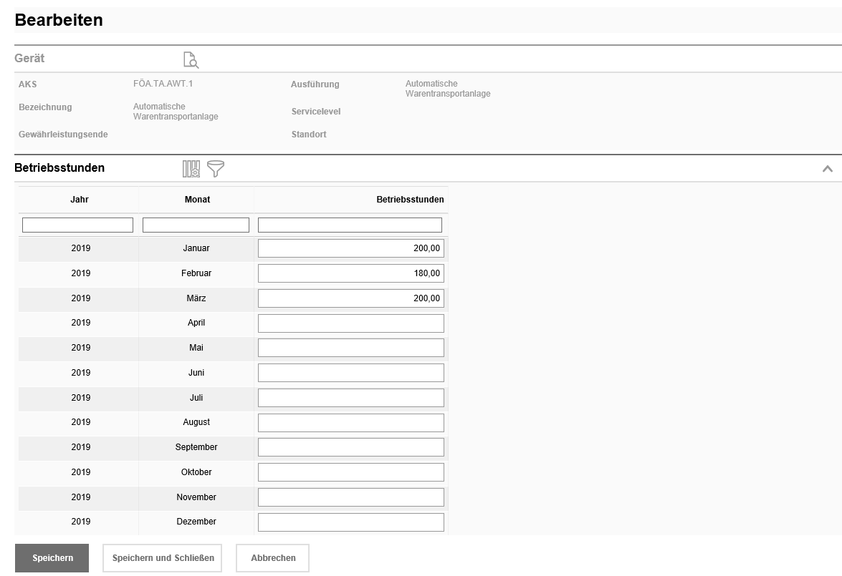Sort by the Jahr column header
The width and height of the screenshot is (842, 576).
click(x=80, y=200)
